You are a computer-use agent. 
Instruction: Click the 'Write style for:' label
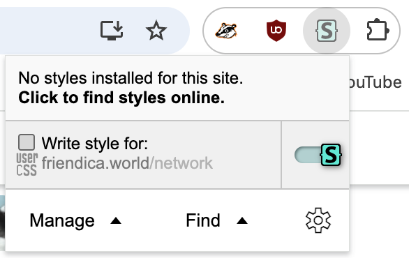[95, 144]
